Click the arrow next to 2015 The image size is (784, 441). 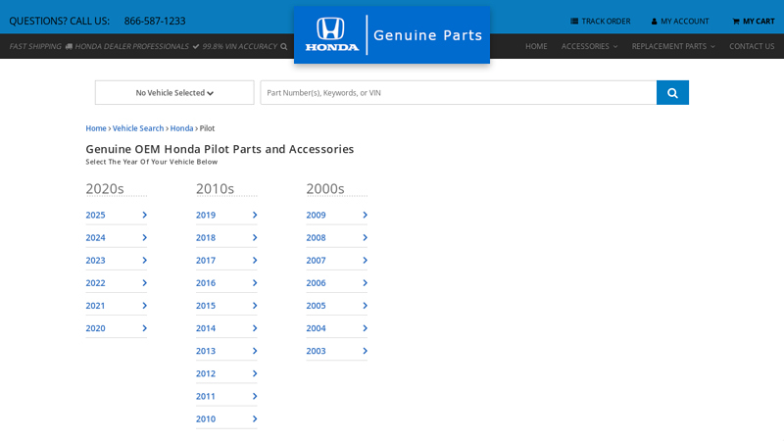point(255,306)
